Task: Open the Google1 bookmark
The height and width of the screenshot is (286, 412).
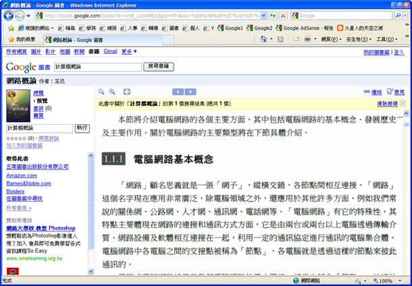Action: 230,28
